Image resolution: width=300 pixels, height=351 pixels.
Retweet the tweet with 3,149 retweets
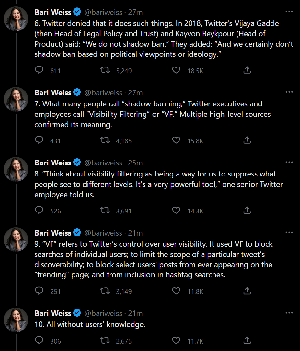click(x=105, y=291)
